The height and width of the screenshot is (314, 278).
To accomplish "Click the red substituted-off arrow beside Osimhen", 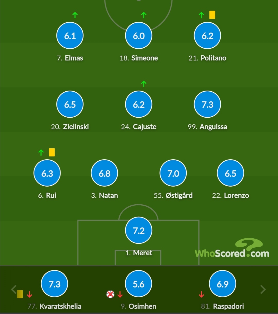I will 120,294.
